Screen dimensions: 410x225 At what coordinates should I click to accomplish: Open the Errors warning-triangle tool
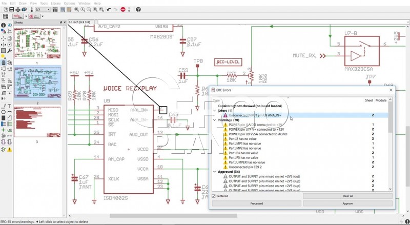pyautogui.click(x=10, y=150)
